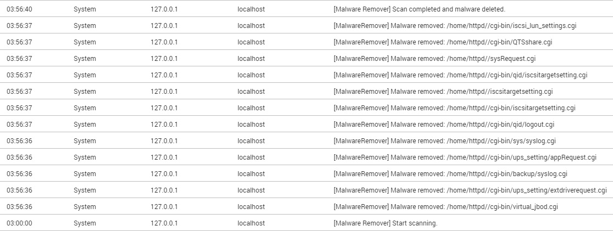Image resolution: width=613 pixels, height=231 pixels.
Task: Click the ups_setting/extdriverequest.cgi log message
Action: tap(470, 190)
